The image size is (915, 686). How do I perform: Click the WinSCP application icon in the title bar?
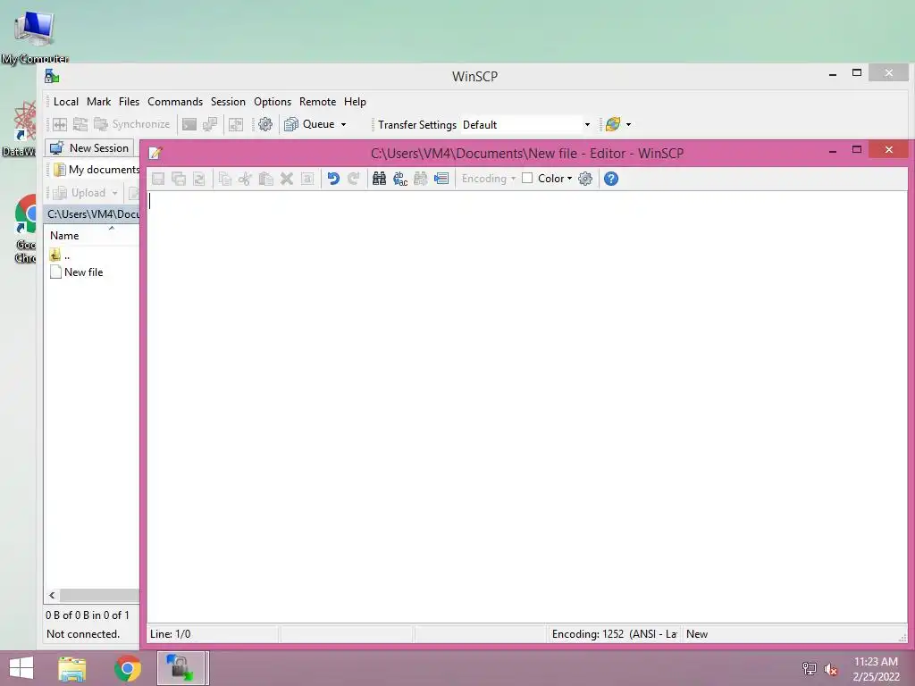click(52, 76)
